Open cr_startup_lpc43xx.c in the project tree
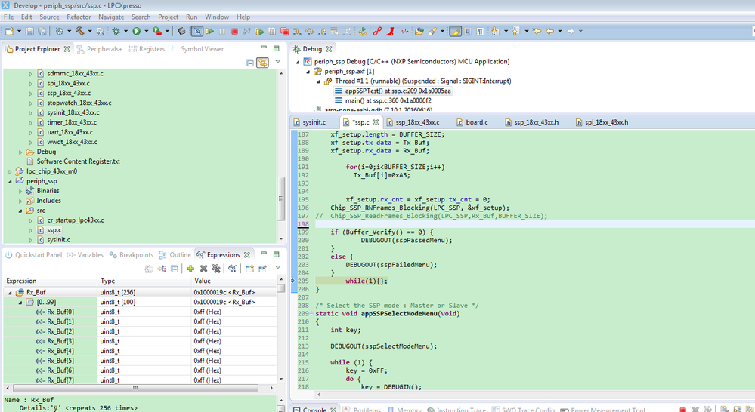The image size is (755, 412). (75, 220)
